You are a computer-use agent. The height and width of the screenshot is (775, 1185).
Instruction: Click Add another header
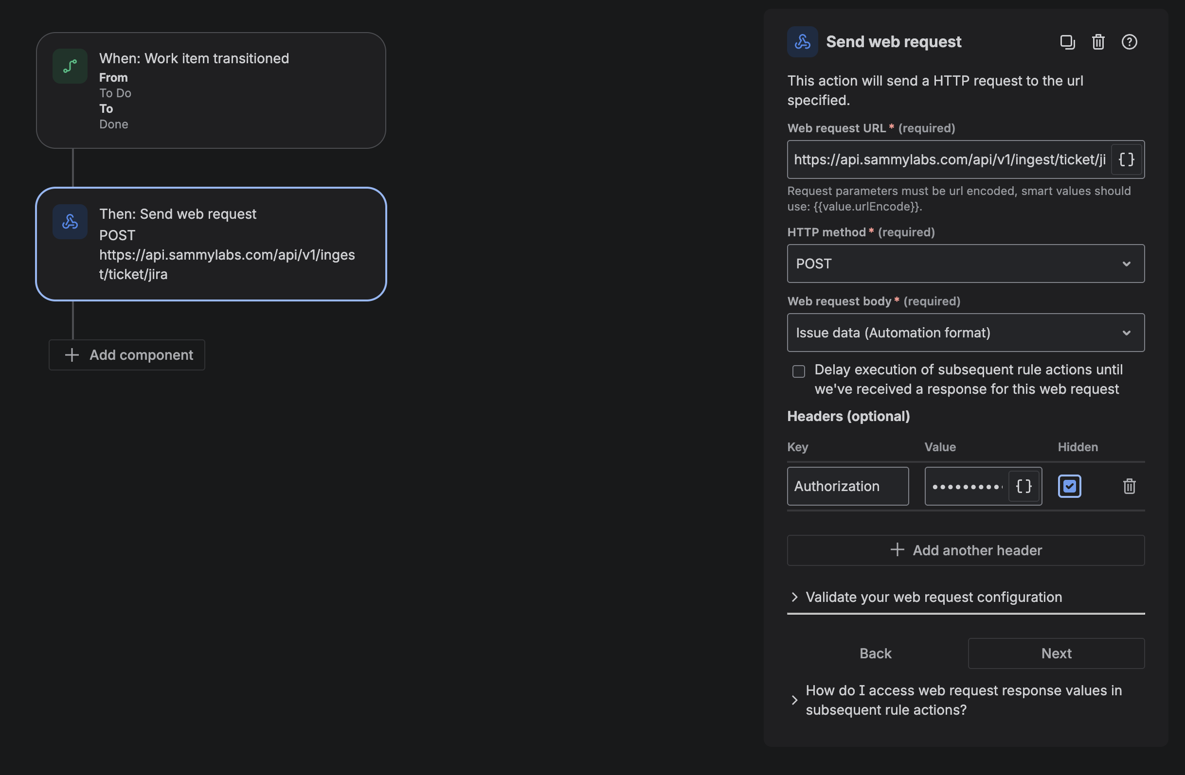pyautogui.click(x=966, y=550)
